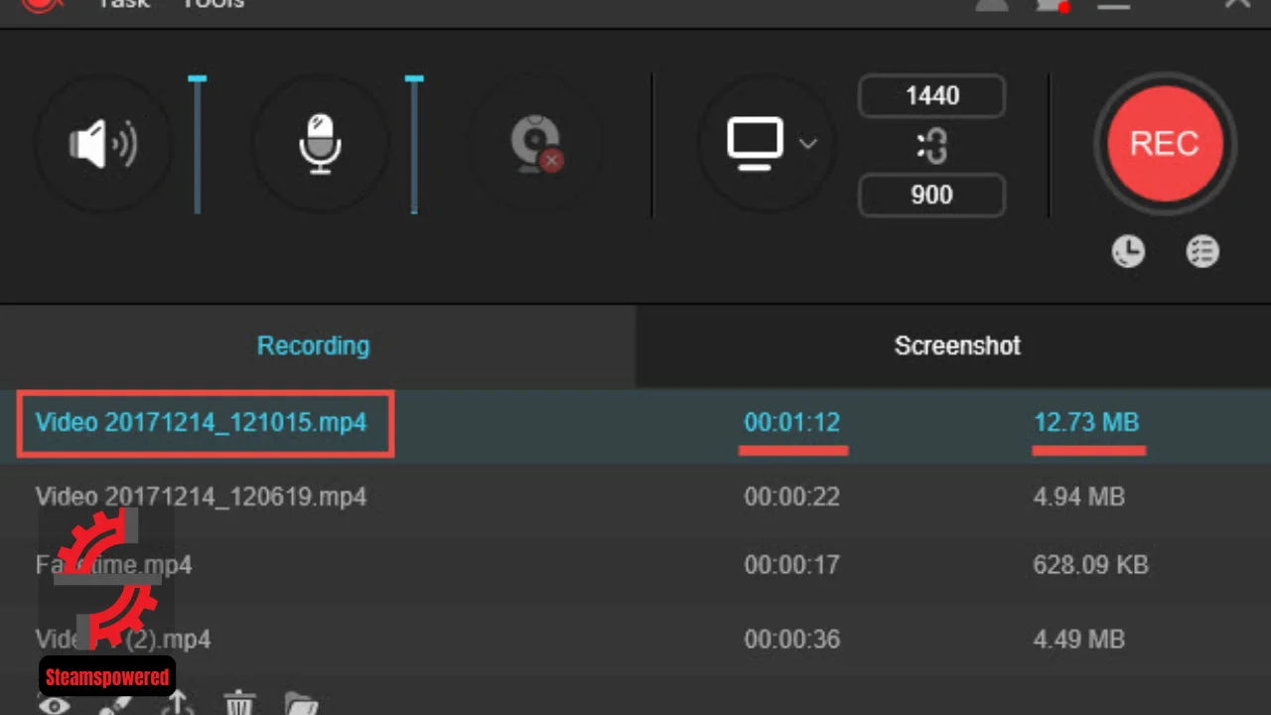Select Video 20171214_120619.mp4 file
Image resolution: width=1271 pixels, height=715 pixels.
coord(202,497)
